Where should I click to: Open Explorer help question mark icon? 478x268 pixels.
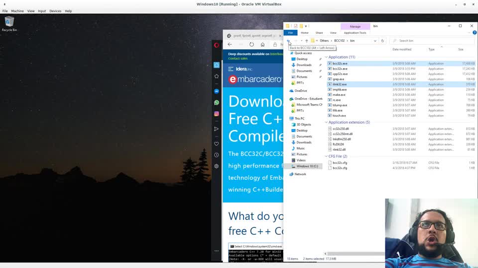tap(475, 33)
